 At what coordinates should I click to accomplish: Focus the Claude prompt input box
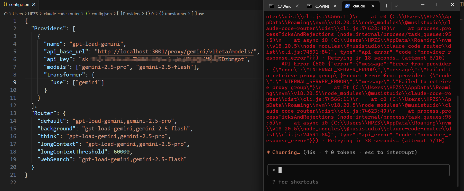pyautogui.click(x=358, y=170)
